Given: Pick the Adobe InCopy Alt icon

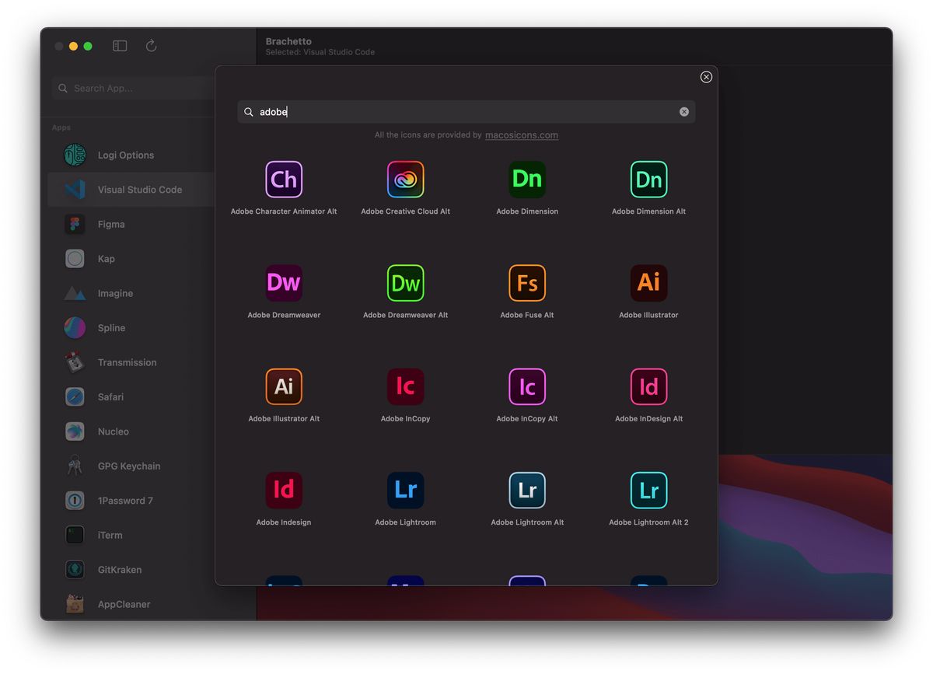Looking at the screenshot, I should point(527,386).
